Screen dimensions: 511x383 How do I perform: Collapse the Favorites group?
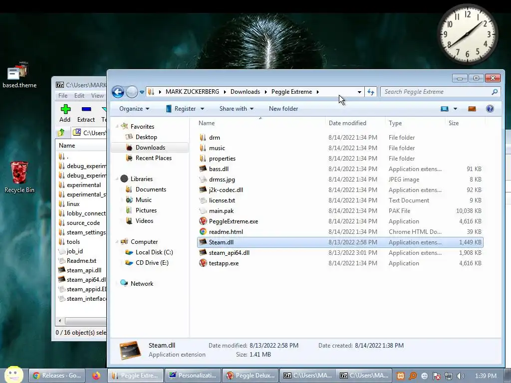pyautogui.click(x=117, y=126)
